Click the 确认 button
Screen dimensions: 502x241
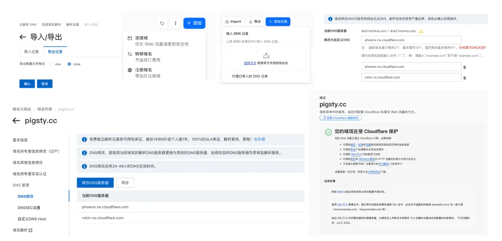tap(27, 84)
